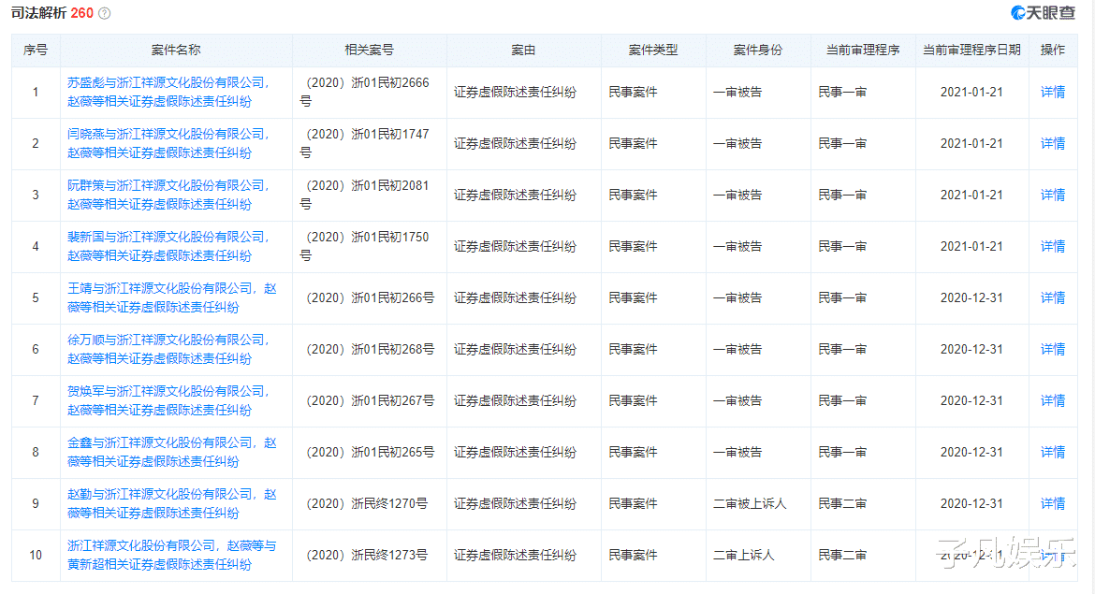
Task: View 详情 of the 王靖 case
Action: tap(1053, 297)
